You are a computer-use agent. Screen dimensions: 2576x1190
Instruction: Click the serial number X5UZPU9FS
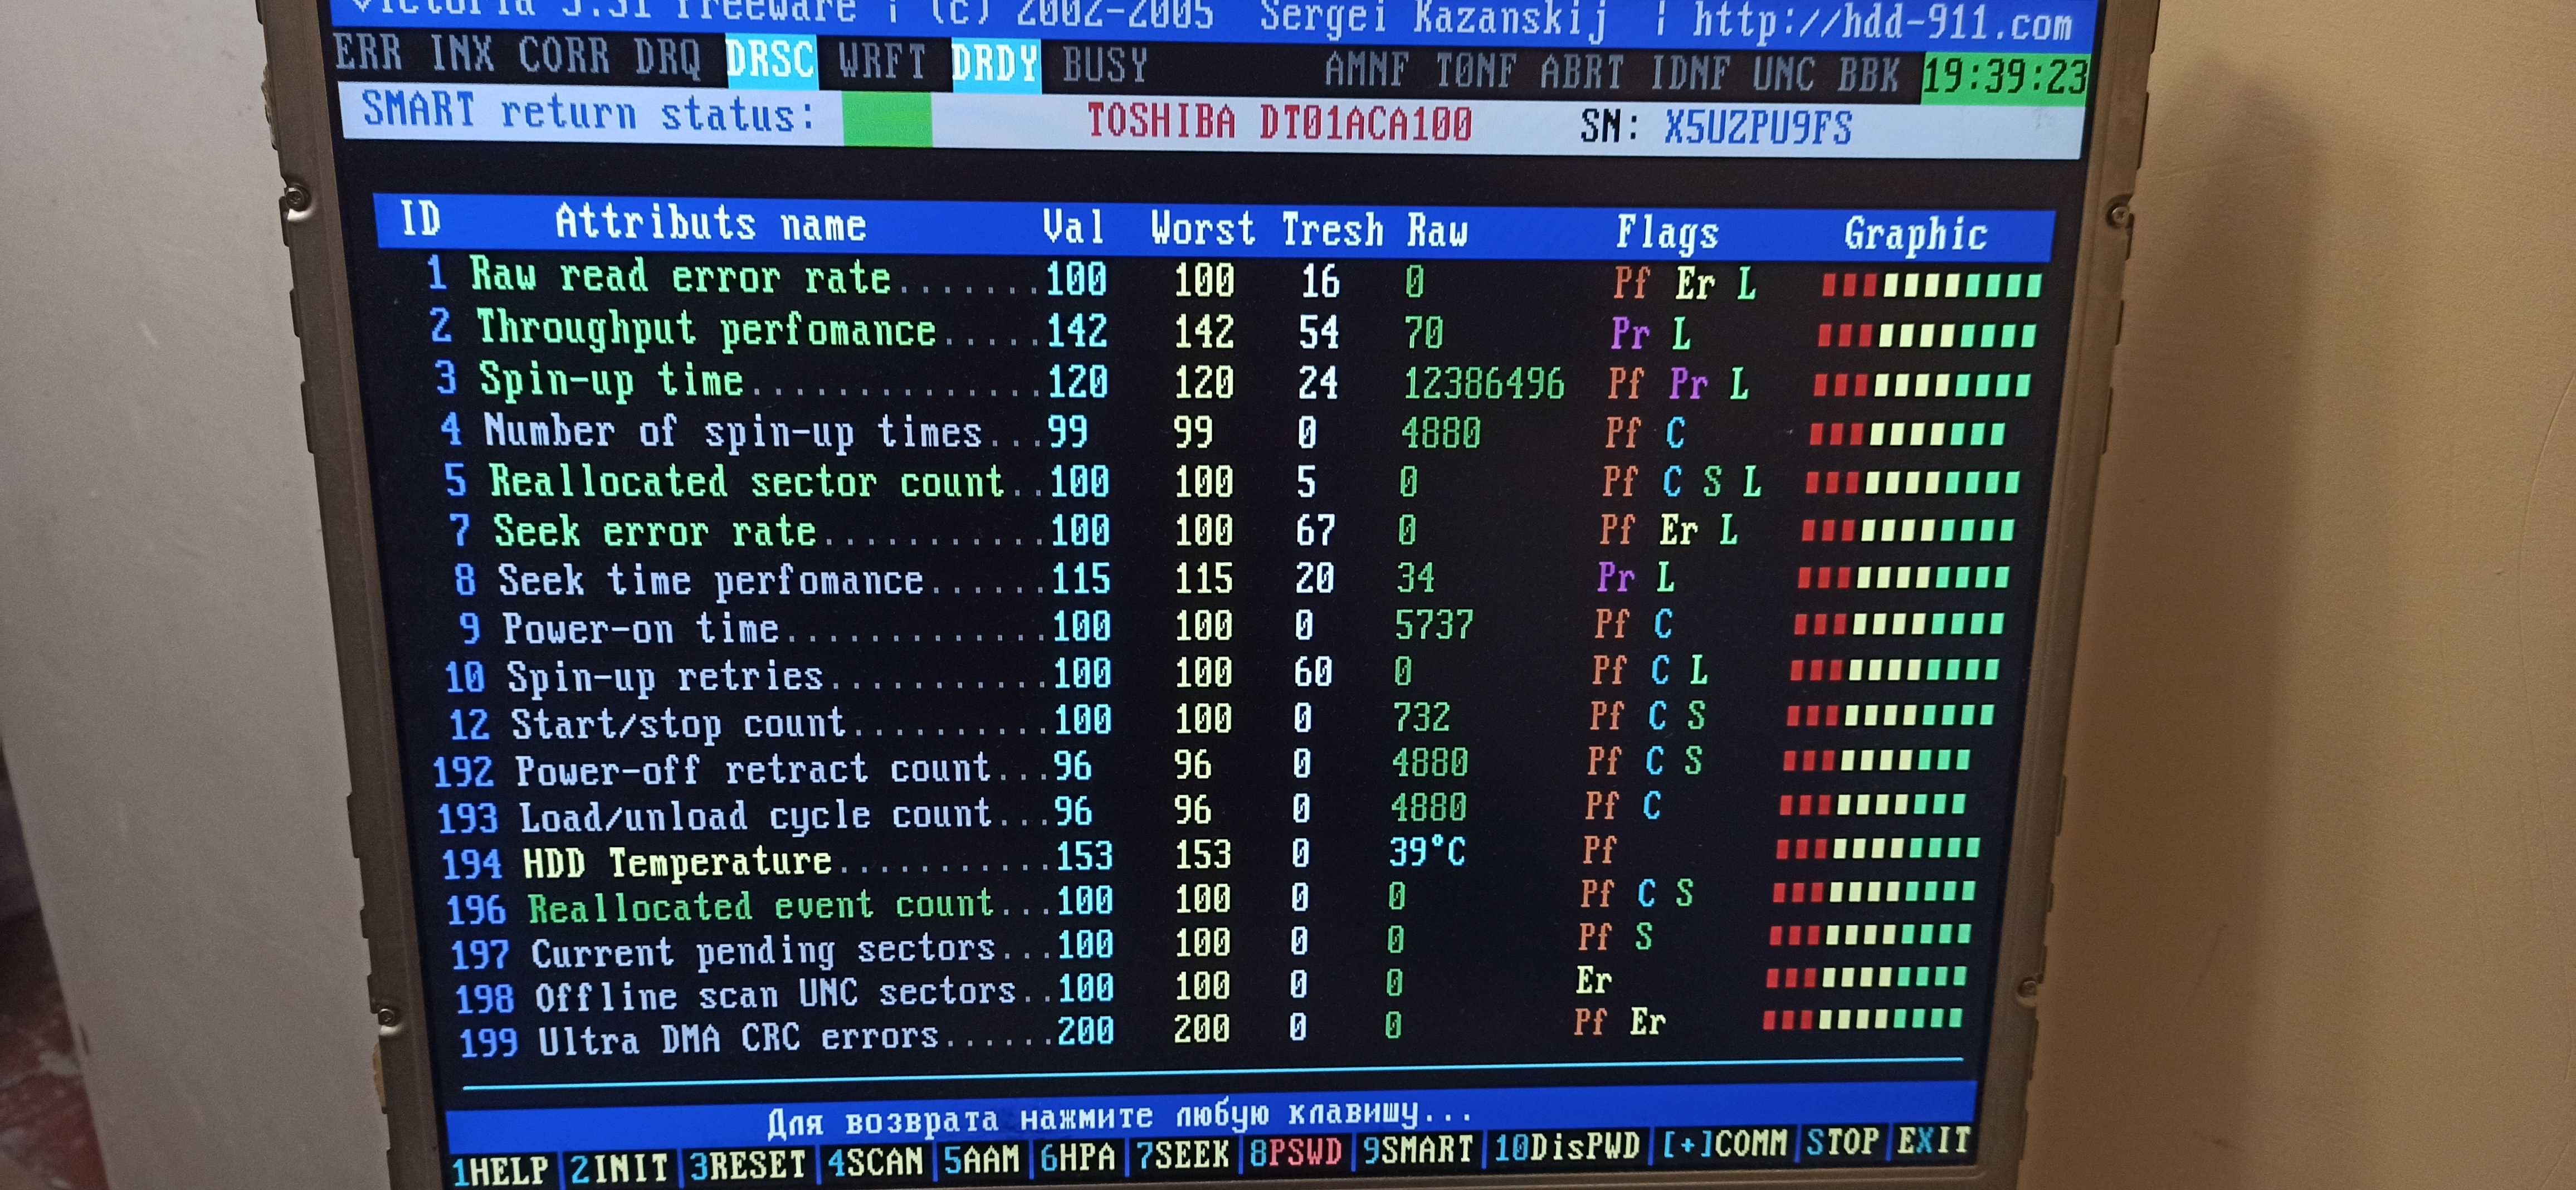click(x=1757, y=128)
